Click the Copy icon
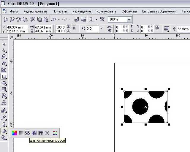Viewport: 190px width, 152px height. point(39,19)
